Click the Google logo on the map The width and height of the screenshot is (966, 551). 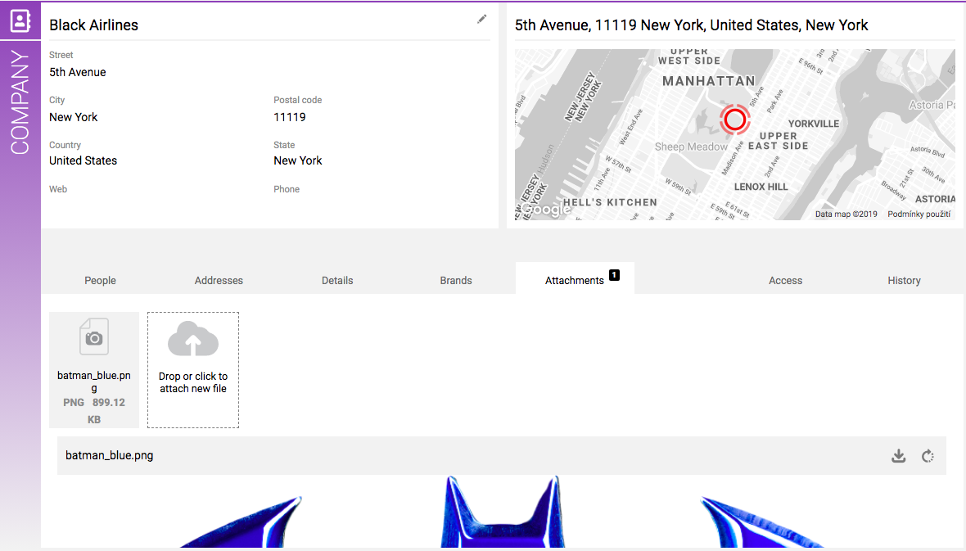click(547, 210)
